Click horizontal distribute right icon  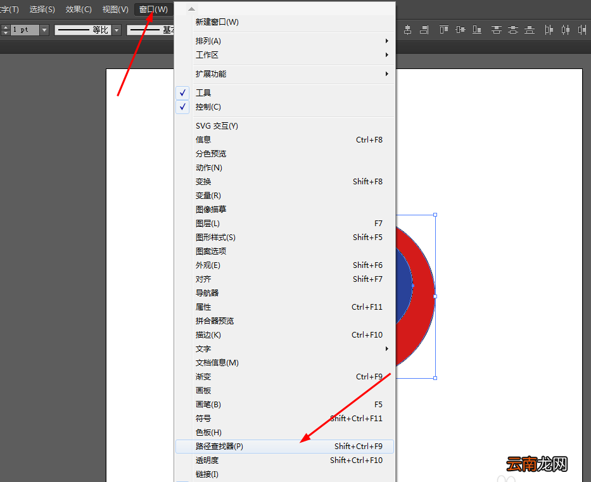click(582, 30)
